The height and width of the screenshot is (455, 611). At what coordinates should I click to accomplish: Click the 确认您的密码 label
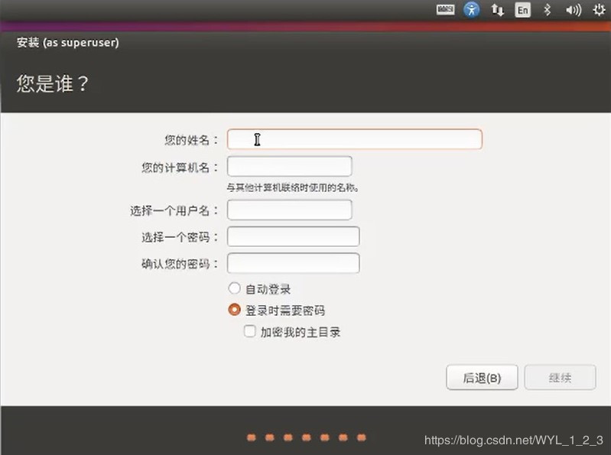(180, 264)
